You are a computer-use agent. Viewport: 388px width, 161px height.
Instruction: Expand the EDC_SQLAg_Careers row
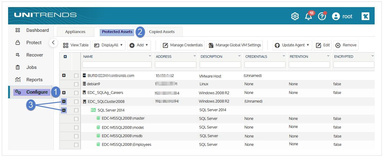64,93
